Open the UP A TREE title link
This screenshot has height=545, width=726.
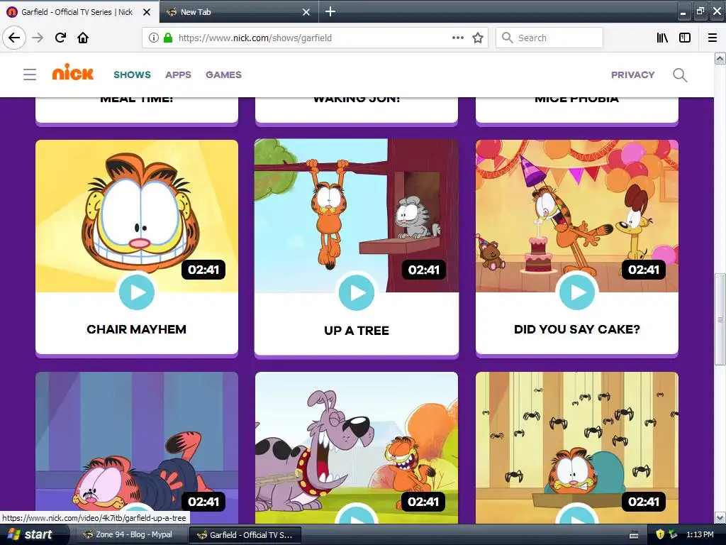(357, 331)
